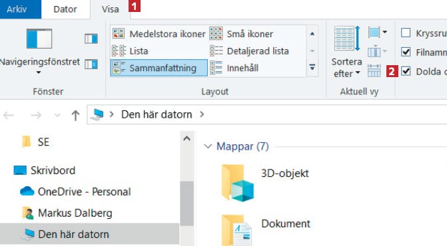Toggle the details pane icon
447x246 pixels.
pos(91,64)
